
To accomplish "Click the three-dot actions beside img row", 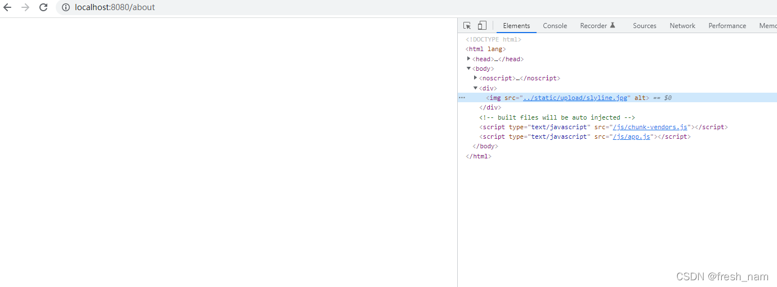I will 462,98.
